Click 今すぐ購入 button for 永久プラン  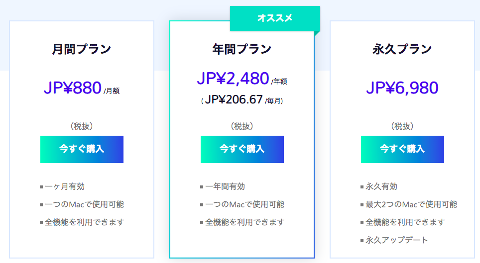[402, 149]
